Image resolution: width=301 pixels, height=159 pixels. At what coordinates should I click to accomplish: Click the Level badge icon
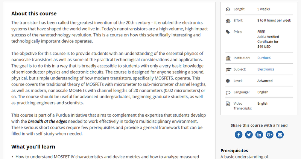click(x=228, y=81)
